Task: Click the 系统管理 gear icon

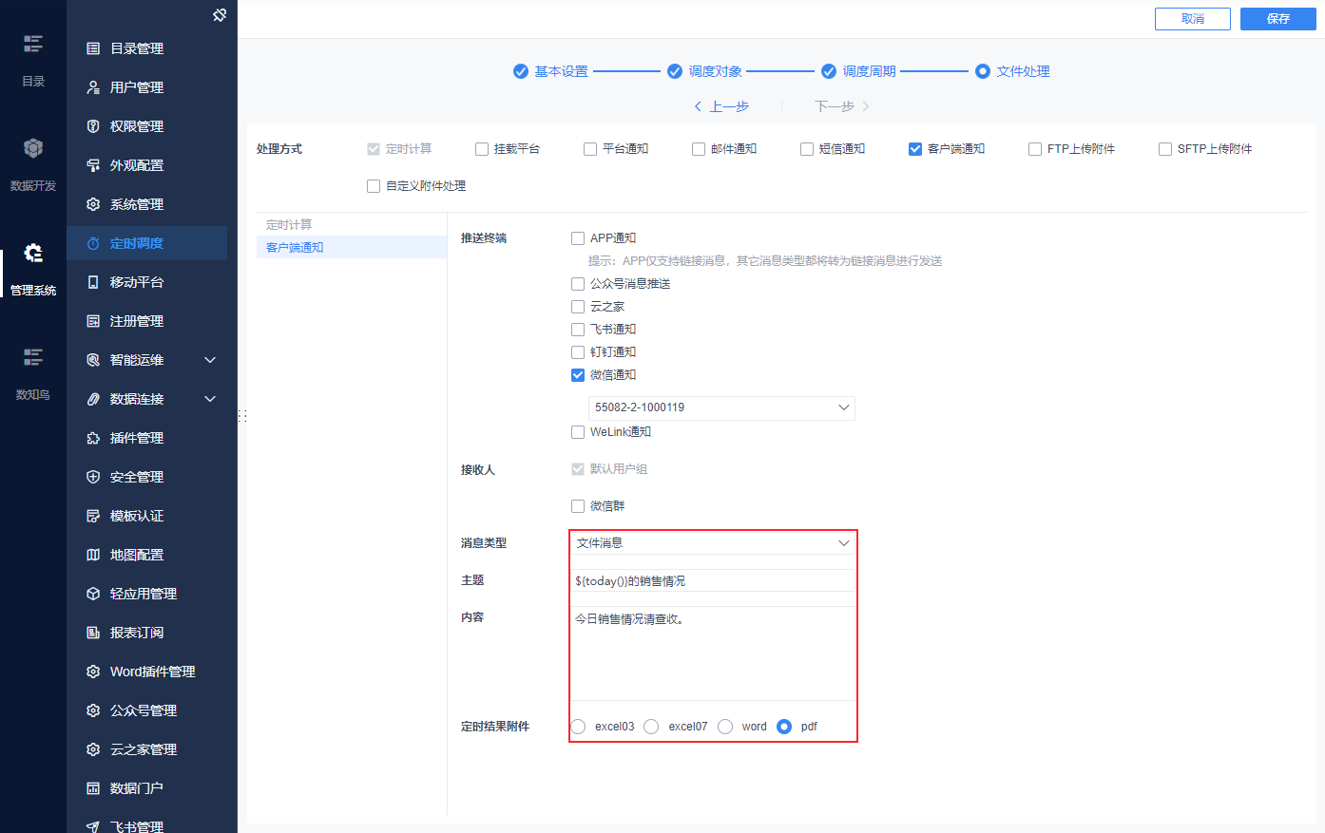Action: [x=93, y=204]
